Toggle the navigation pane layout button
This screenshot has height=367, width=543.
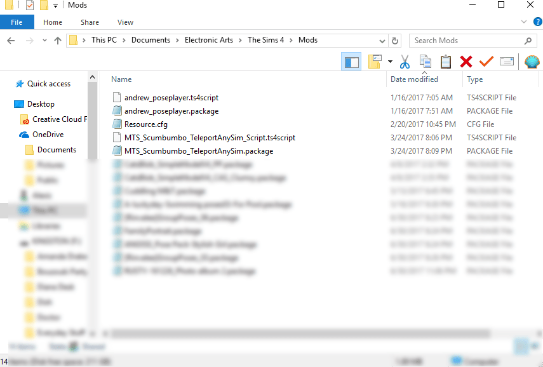tap(351, 62)
